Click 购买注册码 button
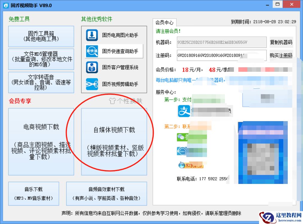The image size is (303, 224). click(281, 55)
